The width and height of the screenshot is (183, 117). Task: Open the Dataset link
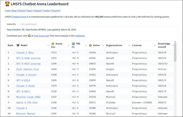click(x=38, y=11)
